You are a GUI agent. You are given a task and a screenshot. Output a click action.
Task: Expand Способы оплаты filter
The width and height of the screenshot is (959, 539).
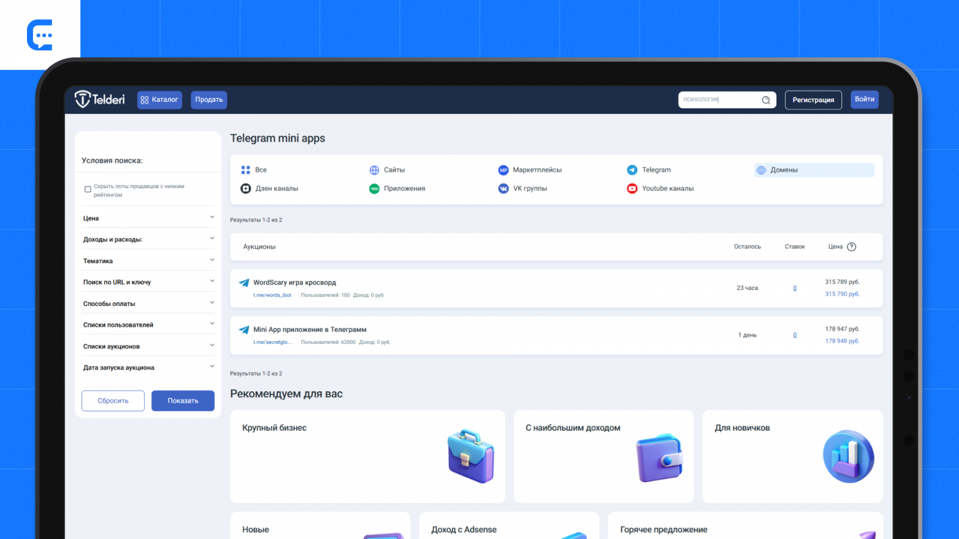pos(148,303)
